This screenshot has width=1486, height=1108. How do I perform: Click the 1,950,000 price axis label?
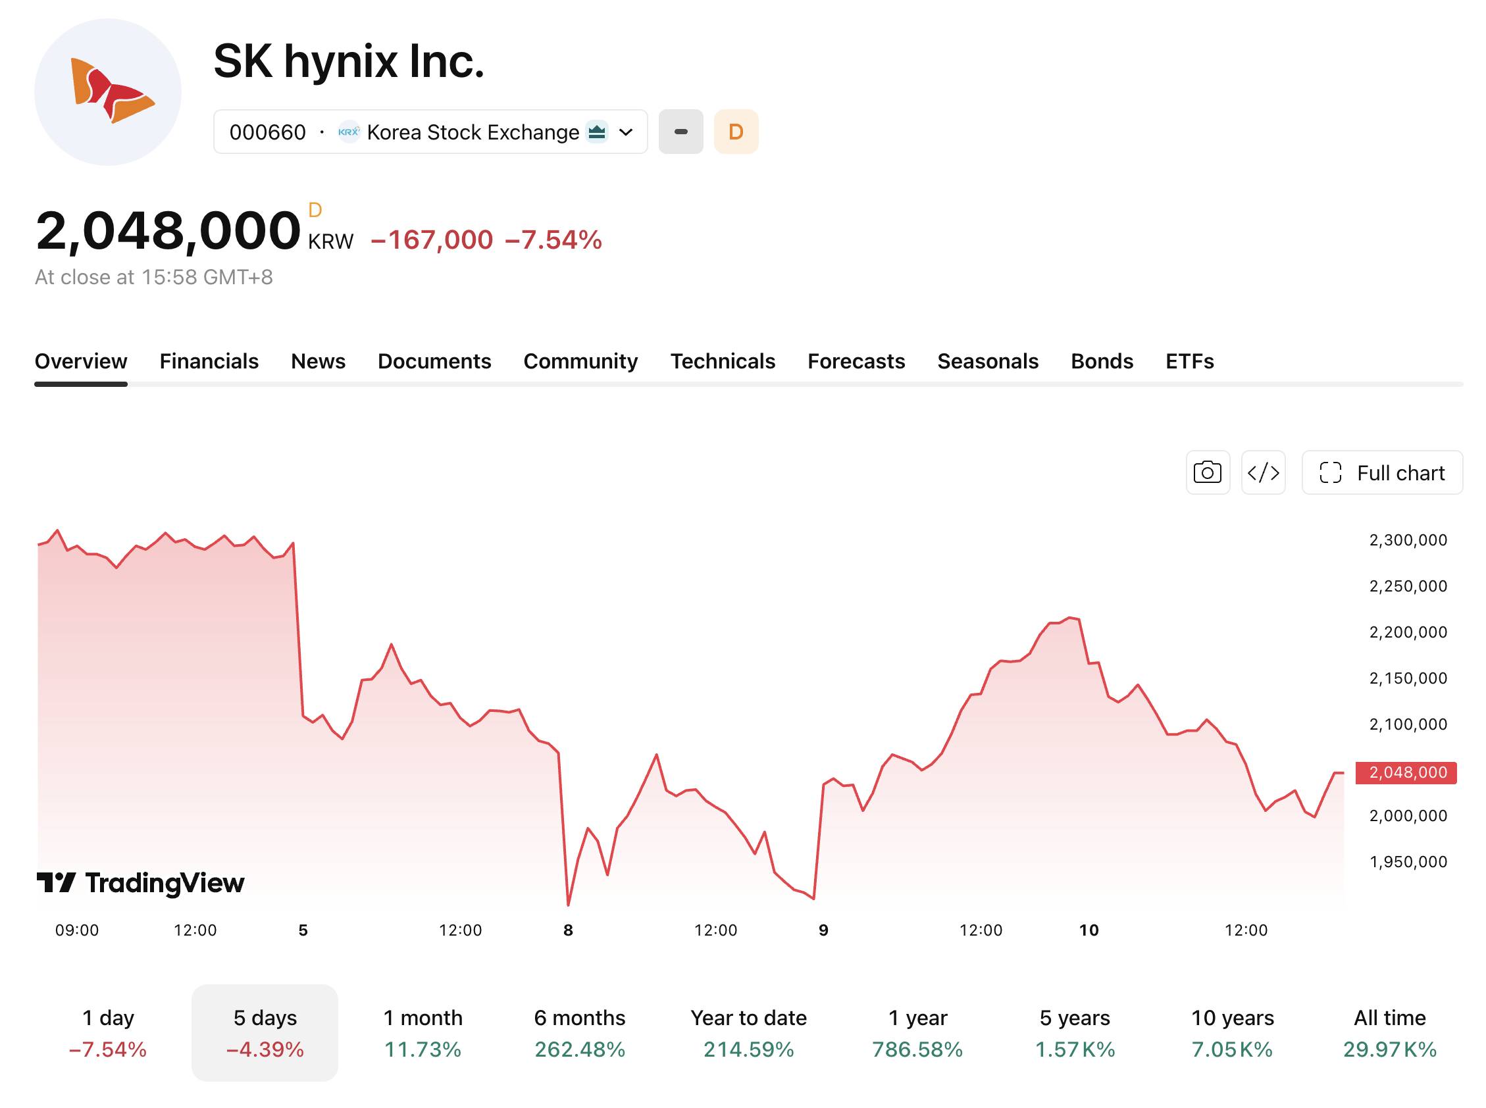1408,861
